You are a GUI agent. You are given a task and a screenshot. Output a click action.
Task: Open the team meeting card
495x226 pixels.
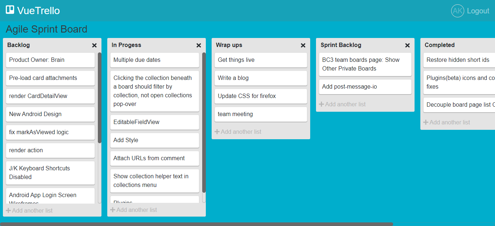tap(261, 114)
